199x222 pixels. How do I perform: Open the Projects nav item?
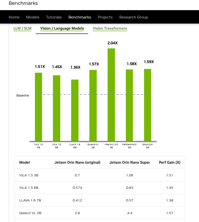pyautogui.click(x=105, y=17)
